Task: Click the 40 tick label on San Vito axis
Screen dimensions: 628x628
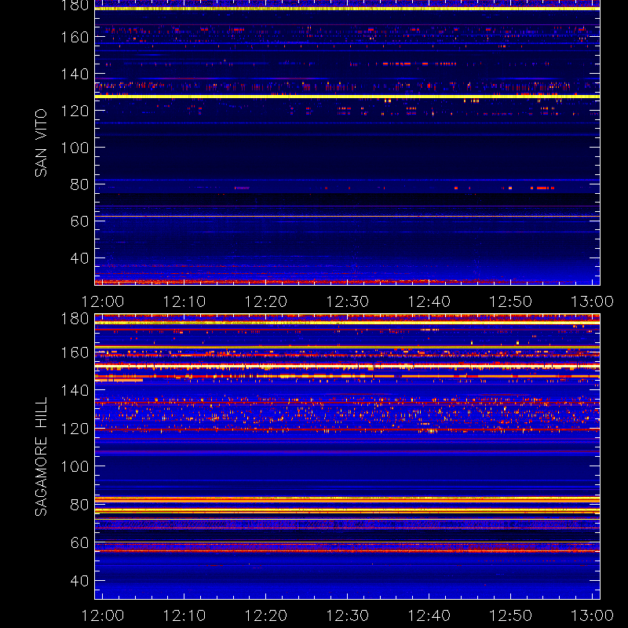Action: [x=79, y=258]
